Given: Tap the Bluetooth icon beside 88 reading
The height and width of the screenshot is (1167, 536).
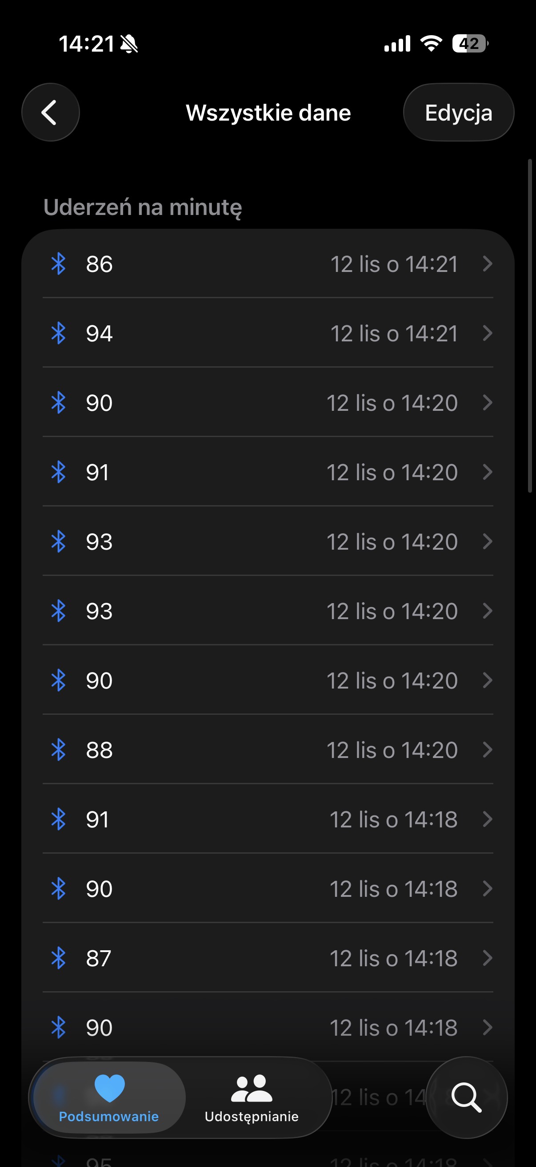Looking at the screenshot, I should click(x=58, y=750).
